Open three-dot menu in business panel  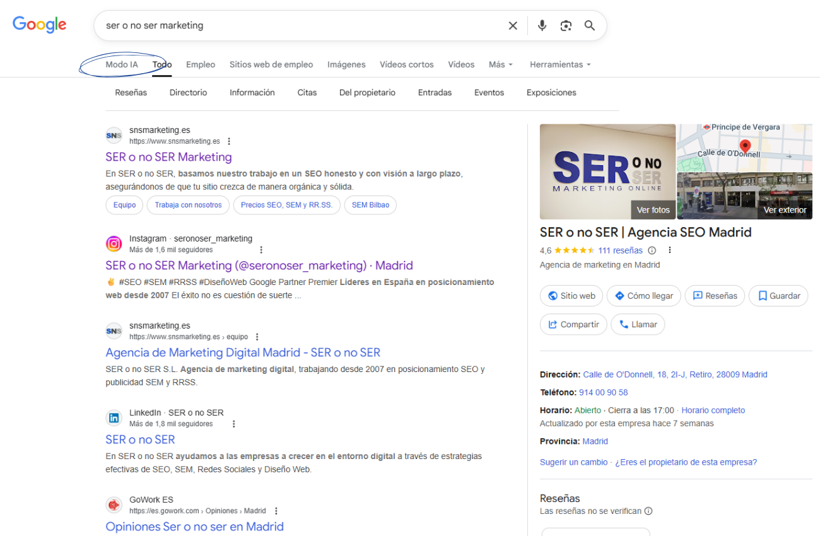click(670, 250)
